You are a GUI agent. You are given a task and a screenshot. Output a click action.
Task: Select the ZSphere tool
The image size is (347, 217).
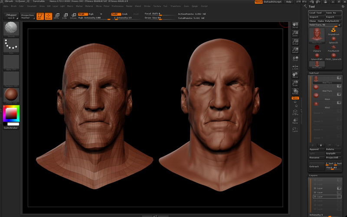point(317,48)
